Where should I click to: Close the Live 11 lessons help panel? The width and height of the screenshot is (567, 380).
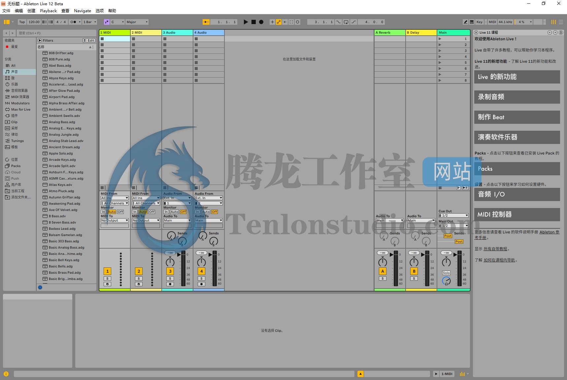476,32
